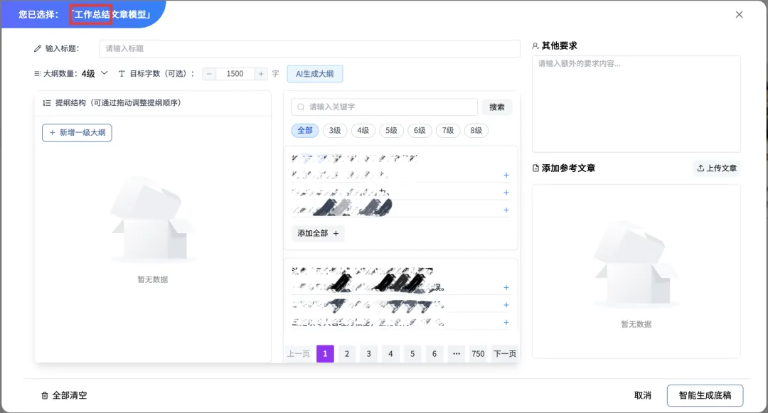Click the pencil icon beside 输入标题
The width and height of the screenshot is (768, 413).
[38, 48]
